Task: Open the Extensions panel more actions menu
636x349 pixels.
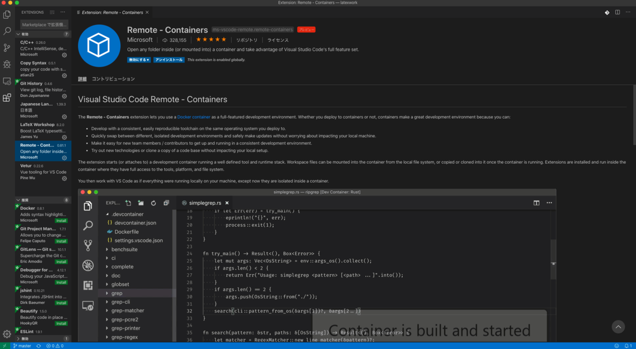Action: pos(63,12)
